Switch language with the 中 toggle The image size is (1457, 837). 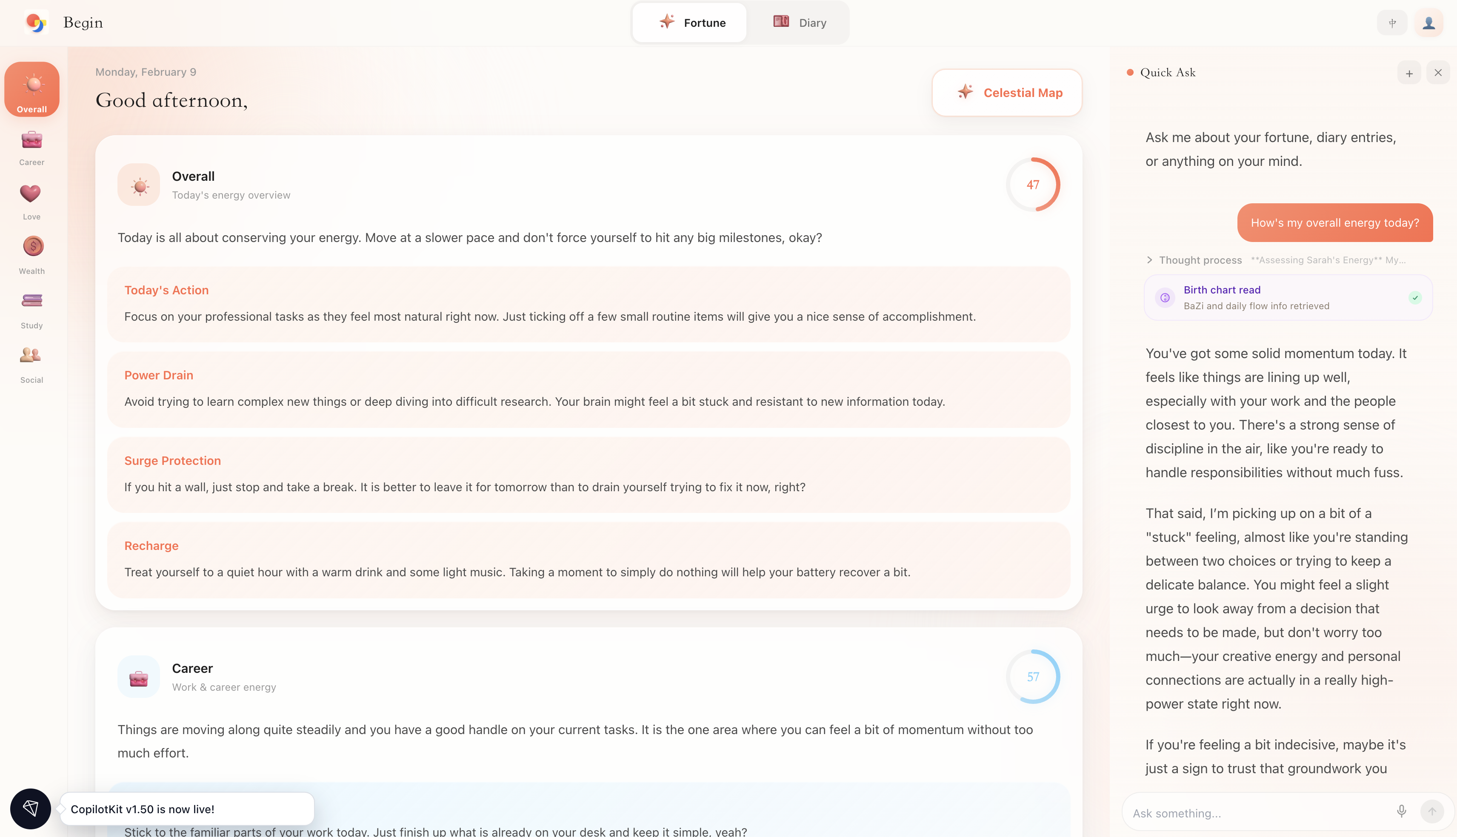pos(1392,23)
